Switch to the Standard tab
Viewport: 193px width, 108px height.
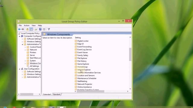(x=57, y=94)
